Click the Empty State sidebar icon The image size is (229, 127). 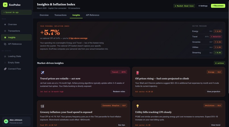5,63
